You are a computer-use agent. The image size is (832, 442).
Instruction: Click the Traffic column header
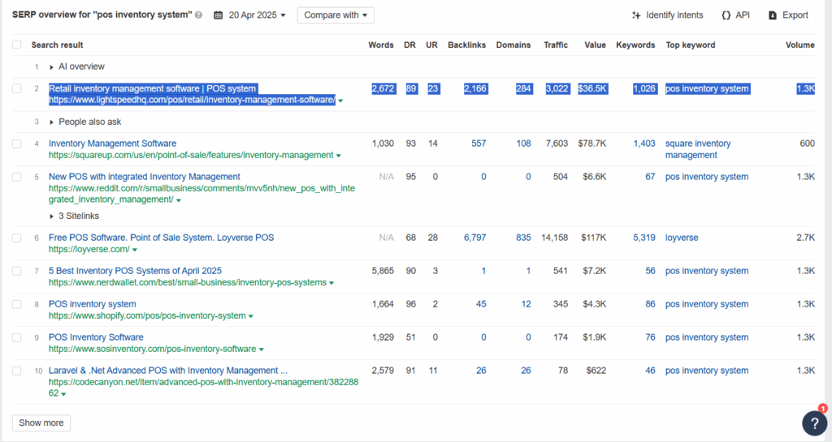click(x=556, y=45)
